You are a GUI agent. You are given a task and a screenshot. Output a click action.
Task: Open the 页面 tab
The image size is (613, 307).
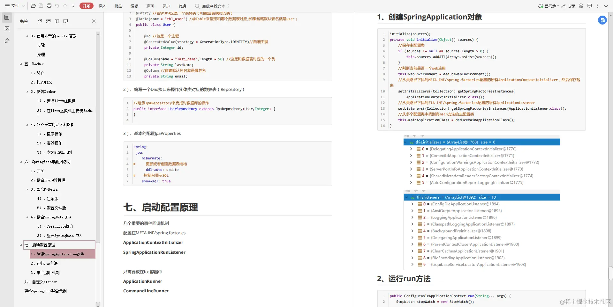(x=150, y=6)
